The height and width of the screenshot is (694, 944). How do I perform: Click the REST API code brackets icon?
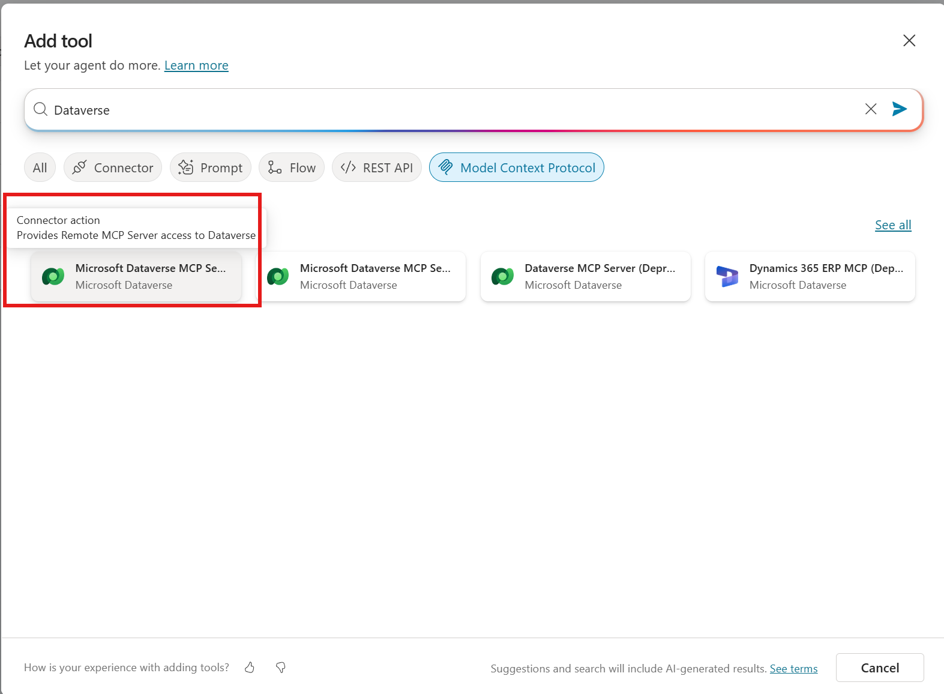click(x=348, y=167)
